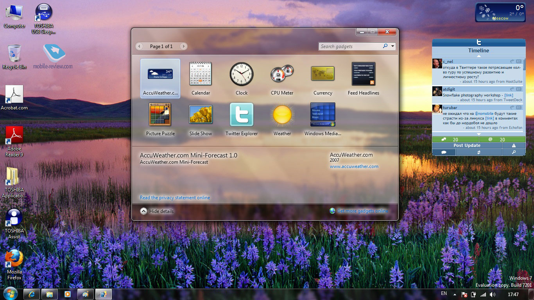Click the Gadgets window taskbar button
This screenshot has height=300, width=534.
[103, 294]
